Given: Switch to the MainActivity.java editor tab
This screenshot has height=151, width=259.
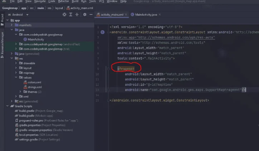Looking at the screenshot, I should coord(146,15).
